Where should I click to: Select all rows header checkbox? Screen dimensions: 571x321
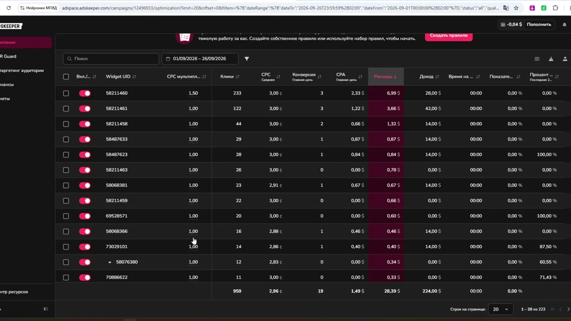click(66, 77)
